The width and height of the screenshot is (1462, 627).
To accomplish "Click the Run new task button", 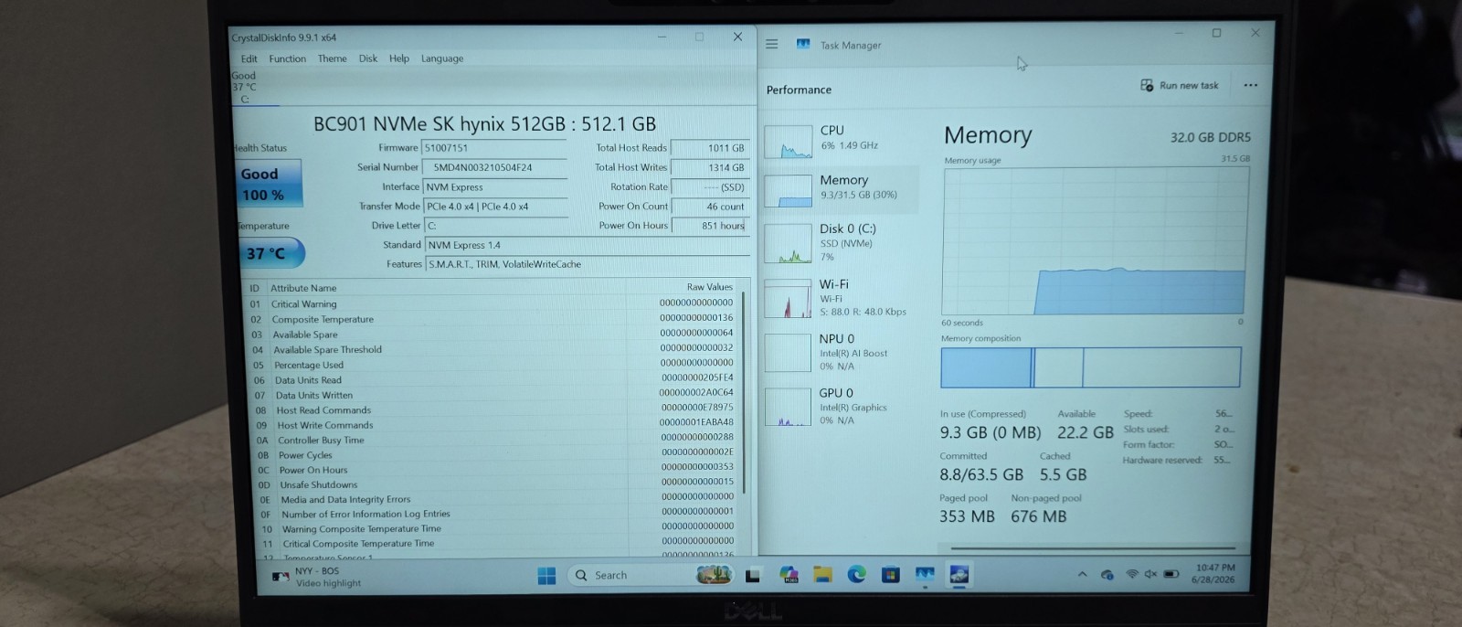I will [x=1180, y=85].
